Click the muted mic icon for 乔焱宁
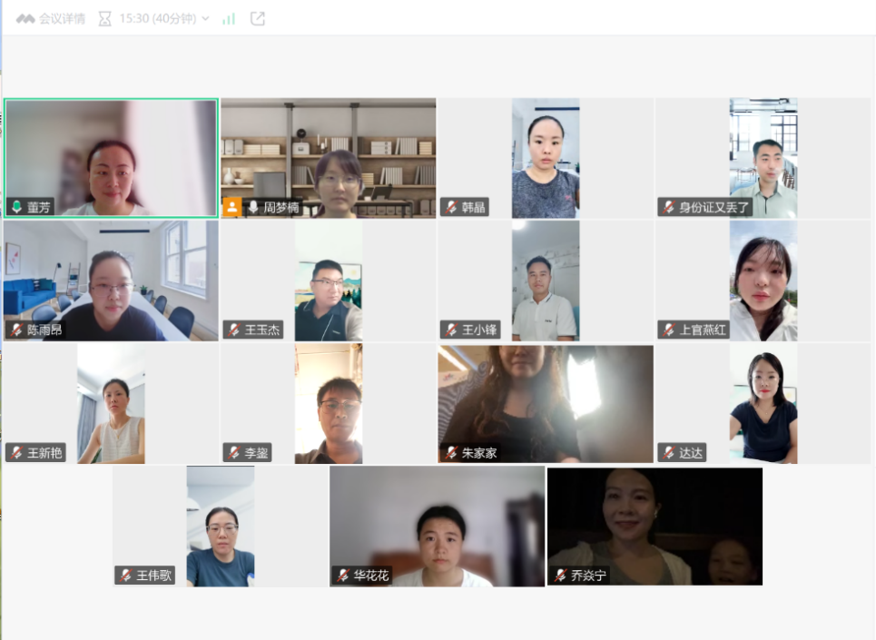 click(x=560, y=575)
